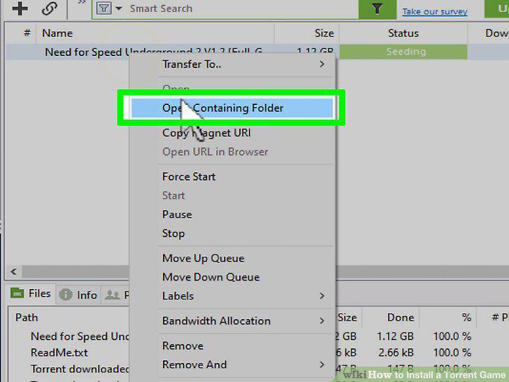Expand the Bandwidth Allocation arrow
This screenshot has width=509, height=382.
(x=322, y=321)
